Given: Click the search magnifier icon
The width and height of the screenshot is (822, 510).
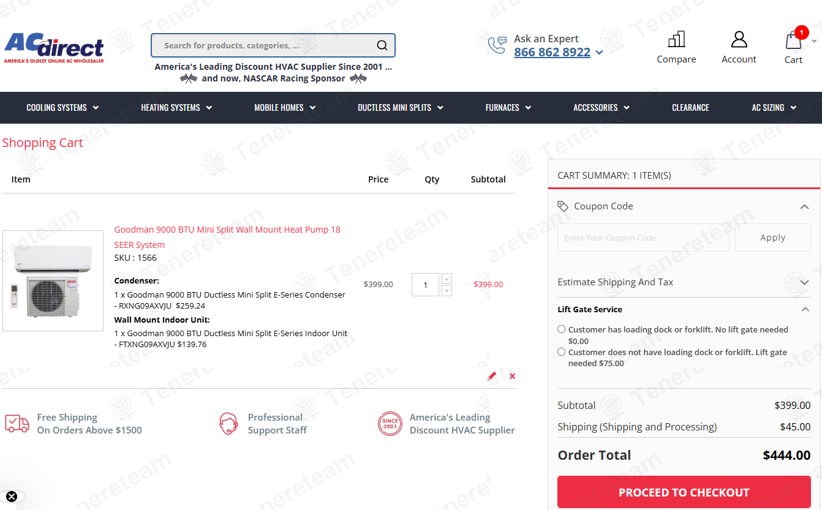Looking at the screenshot, I should coord(382,45).
